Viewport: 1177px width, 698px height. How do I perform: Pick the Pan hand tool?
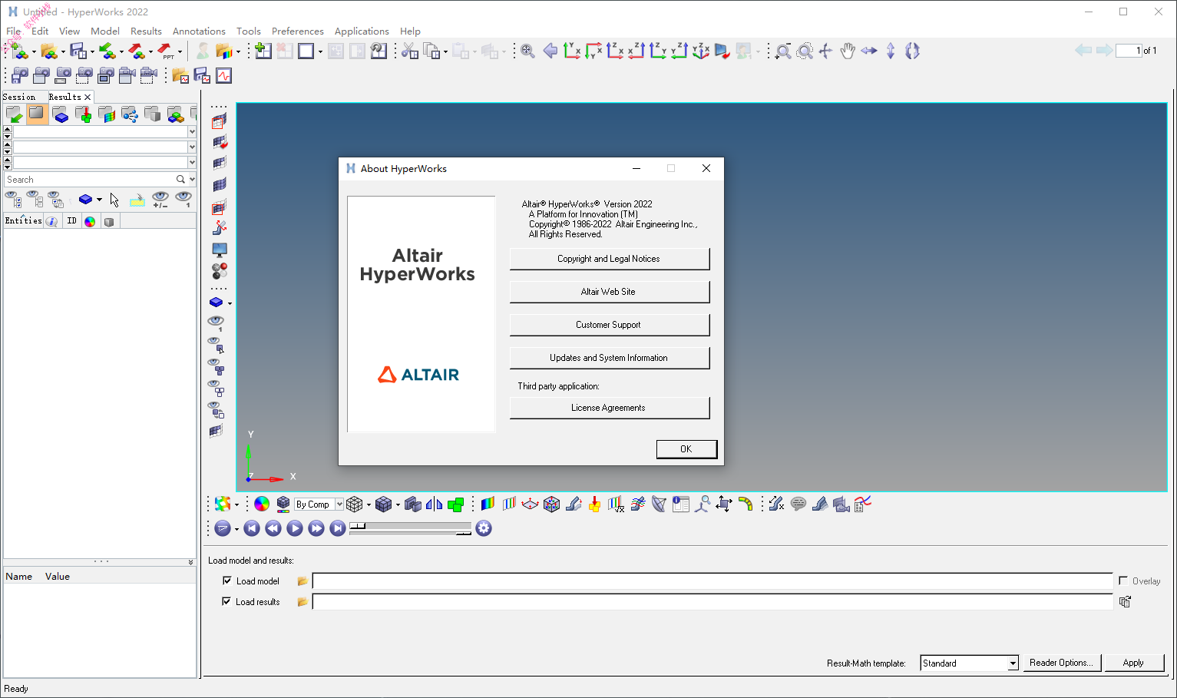(848, 51)
